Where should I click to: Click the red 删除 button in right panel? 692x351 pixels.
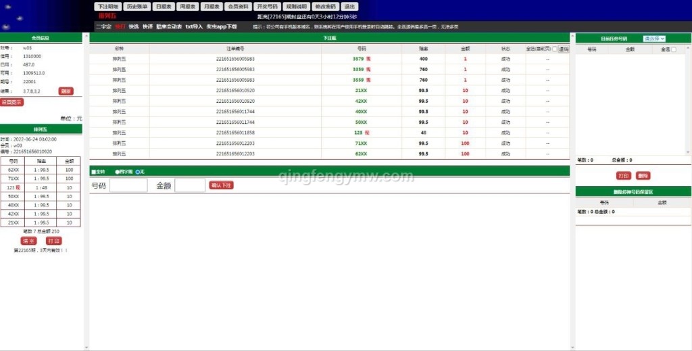tap(643, 175)
